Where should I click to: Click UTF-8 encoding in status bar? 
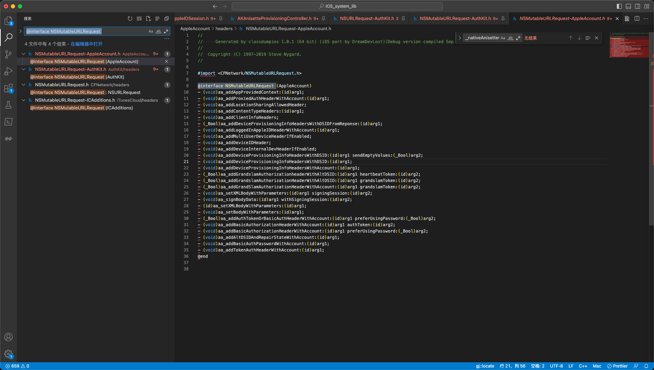click(556, 366)
